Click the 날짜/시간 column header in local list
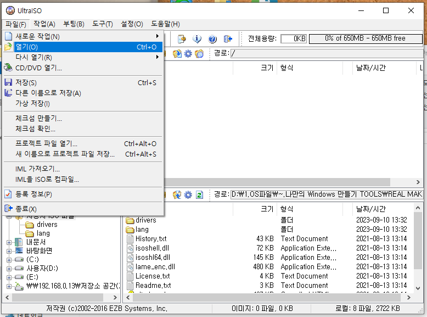The height and width of the screenshot is (317, 427). tap(383, 209)
